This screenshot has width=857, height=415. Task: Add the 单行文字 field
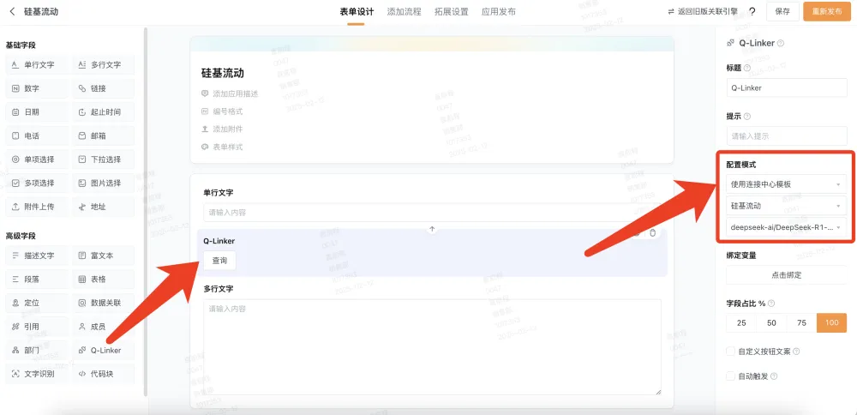click(x=38, y=64)
